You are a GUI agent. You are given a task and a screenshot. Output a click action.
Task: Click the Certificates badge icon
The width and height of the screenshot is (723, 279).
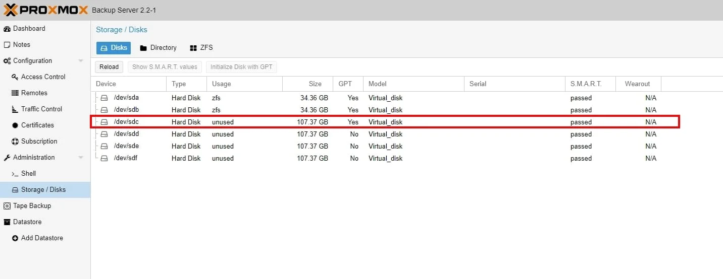click(15, 125)
